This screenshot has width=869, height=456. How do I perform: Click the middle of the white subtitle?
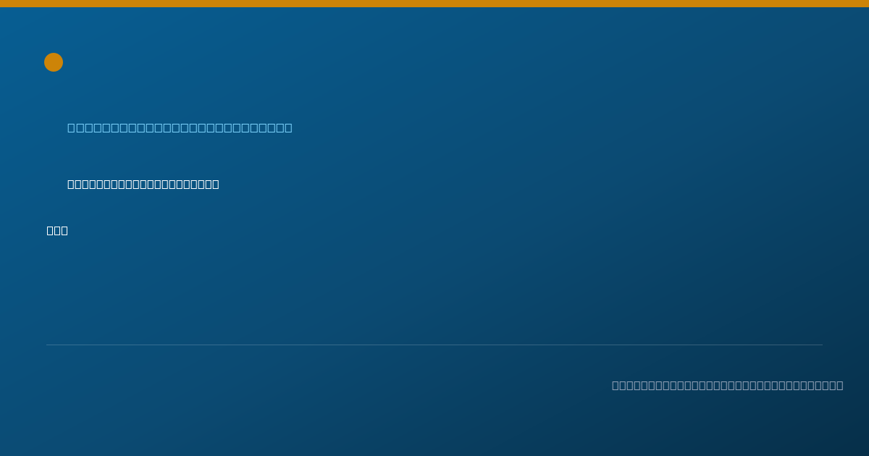point(143,184)
